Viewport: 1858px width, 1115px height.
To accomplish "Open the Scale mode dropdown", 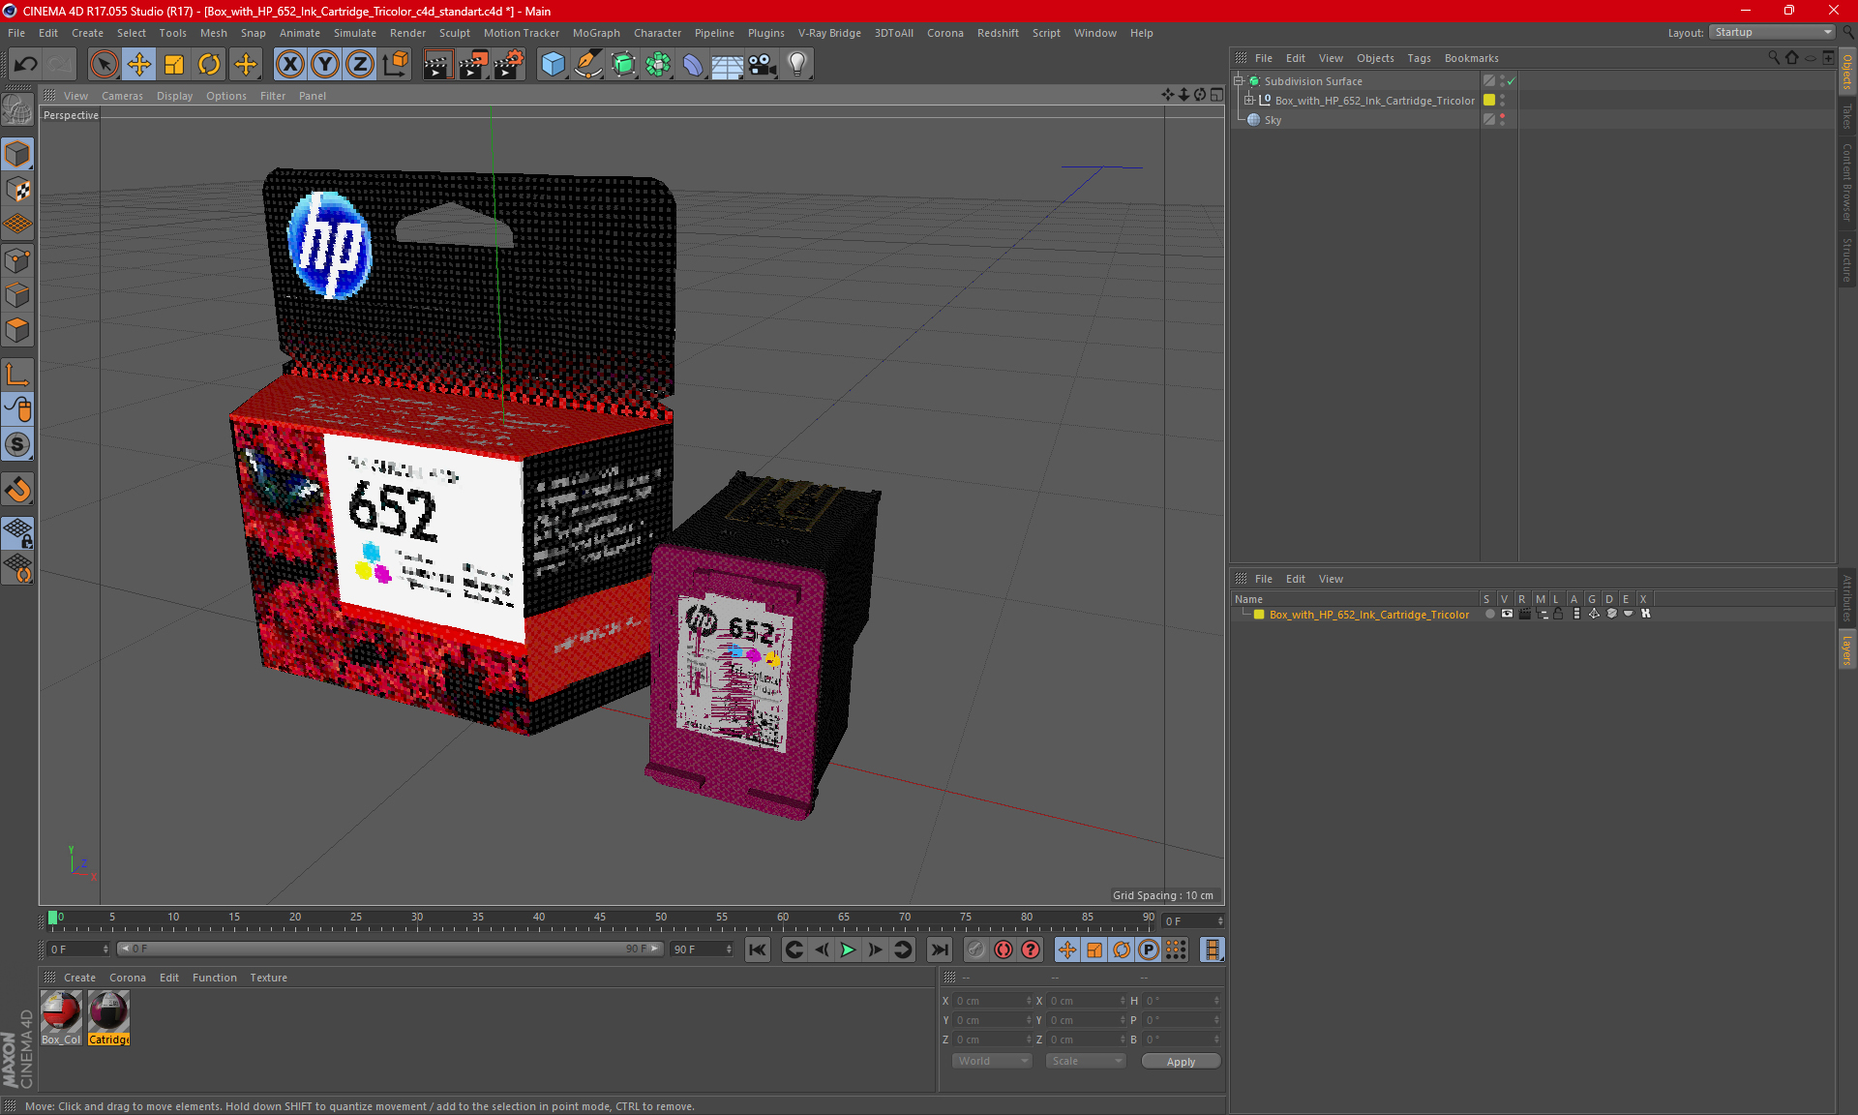I will click(x=1086, y=1061).
